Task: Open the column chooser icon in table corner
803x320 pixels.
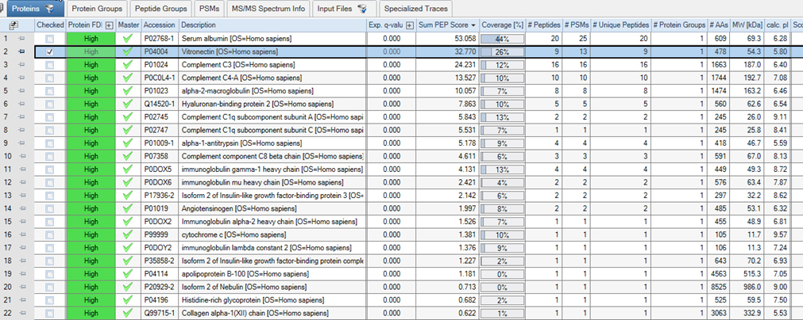Action: pos(14,25)
